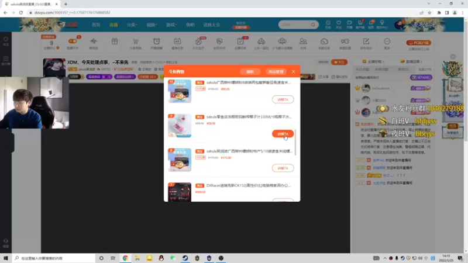The width and height of the screenshot is (468, 263).
Task: Open QQ penguin in the Windows taskbar
Action: pyautogui.click(x=161, y=258)
